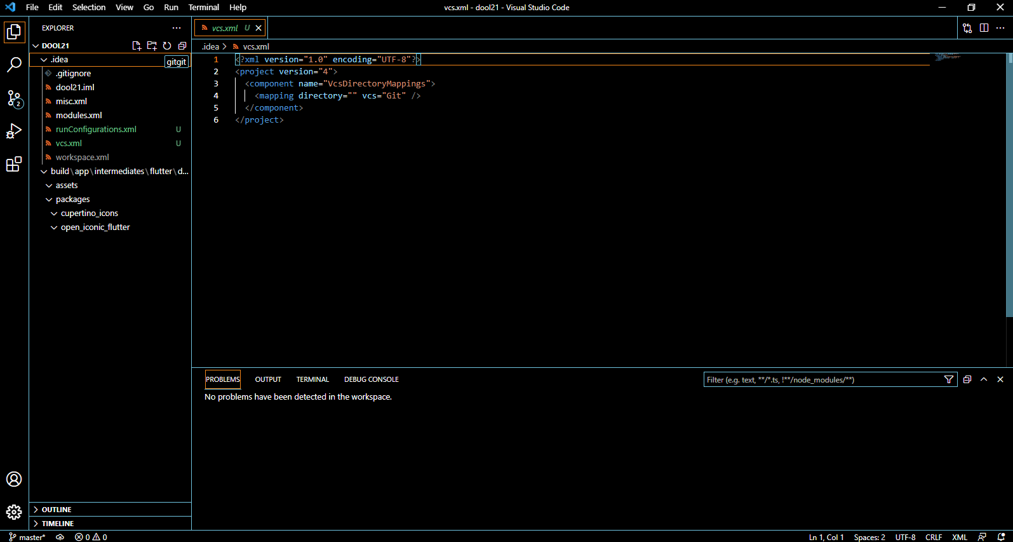Select the XML language mode indicator
The width and height of the screenshot is (1013, 542).
click(960, 537)
